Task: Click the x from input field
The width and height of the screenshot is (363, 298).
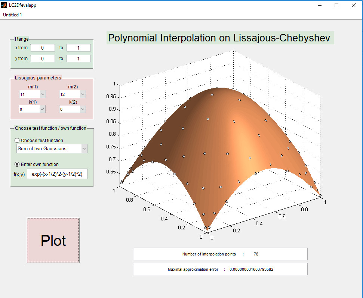Action: [x=43, y=48]
